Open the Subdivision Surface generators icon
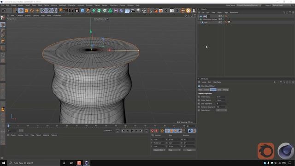Viewport: 295px width, 166px height. tap(94, 11)
